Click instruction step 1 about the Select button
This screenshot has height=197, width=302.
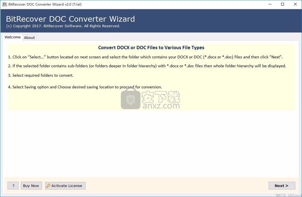pos(145,57)
